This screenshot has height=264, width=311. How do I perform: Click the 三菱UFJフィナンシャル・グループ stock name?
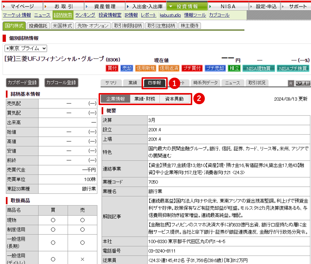coord(59,59)
